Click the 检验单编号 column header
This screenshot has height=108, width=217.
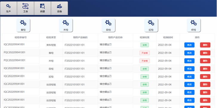pos(21,37)
